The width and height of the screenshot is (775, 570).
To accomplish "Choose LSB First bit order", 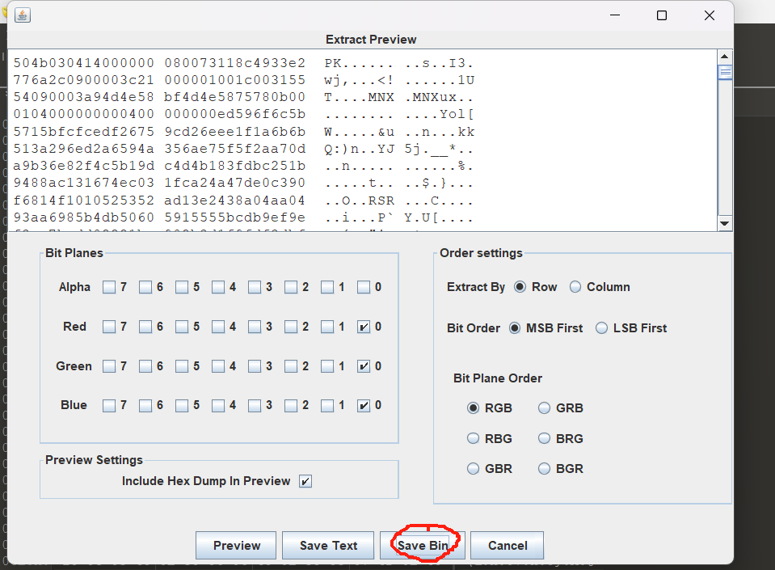I will click(601, 328).
